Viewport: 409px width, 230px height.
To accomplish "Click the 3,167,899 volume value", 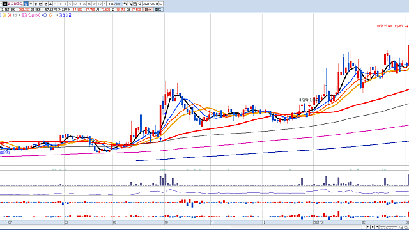I will pyautogui.click(x=8, y=10).
